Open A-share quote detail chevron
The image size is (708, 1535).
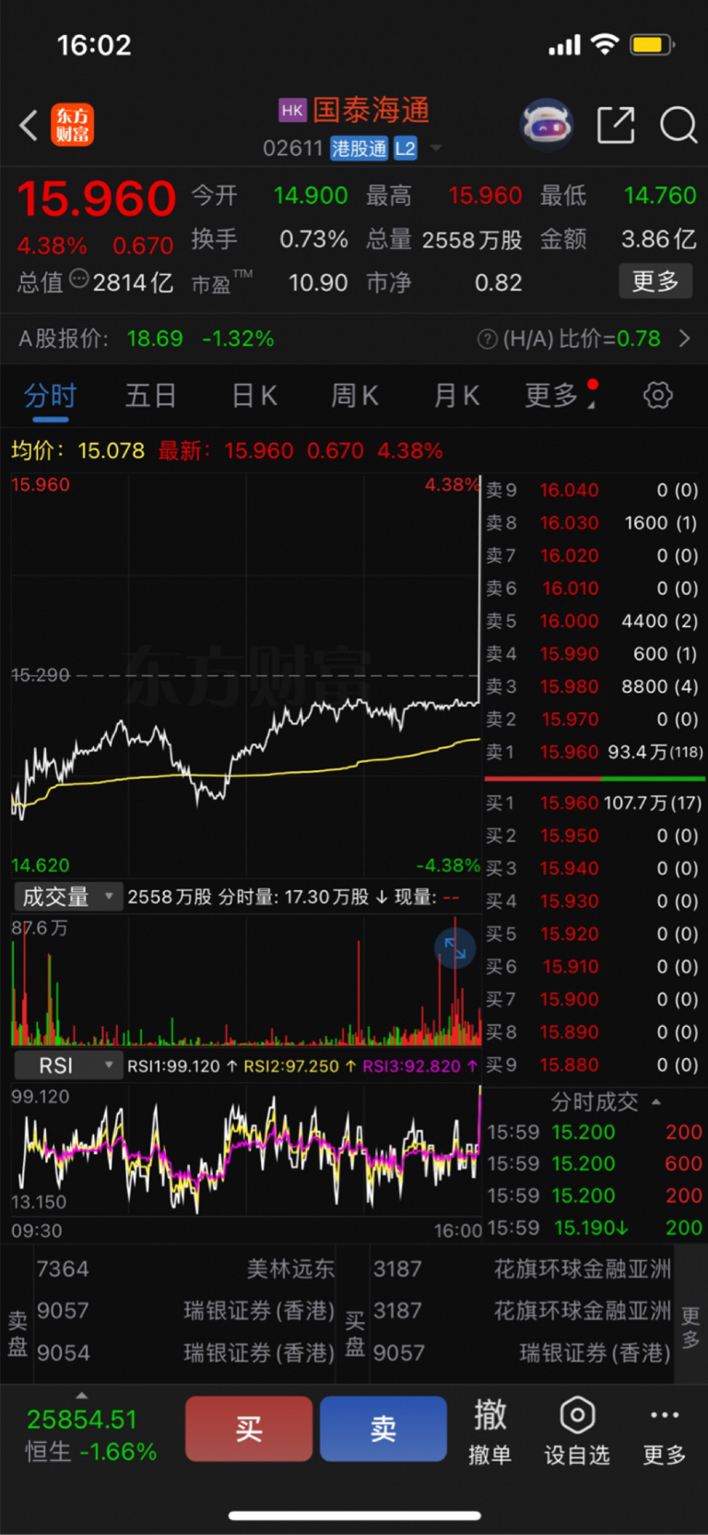685,339
